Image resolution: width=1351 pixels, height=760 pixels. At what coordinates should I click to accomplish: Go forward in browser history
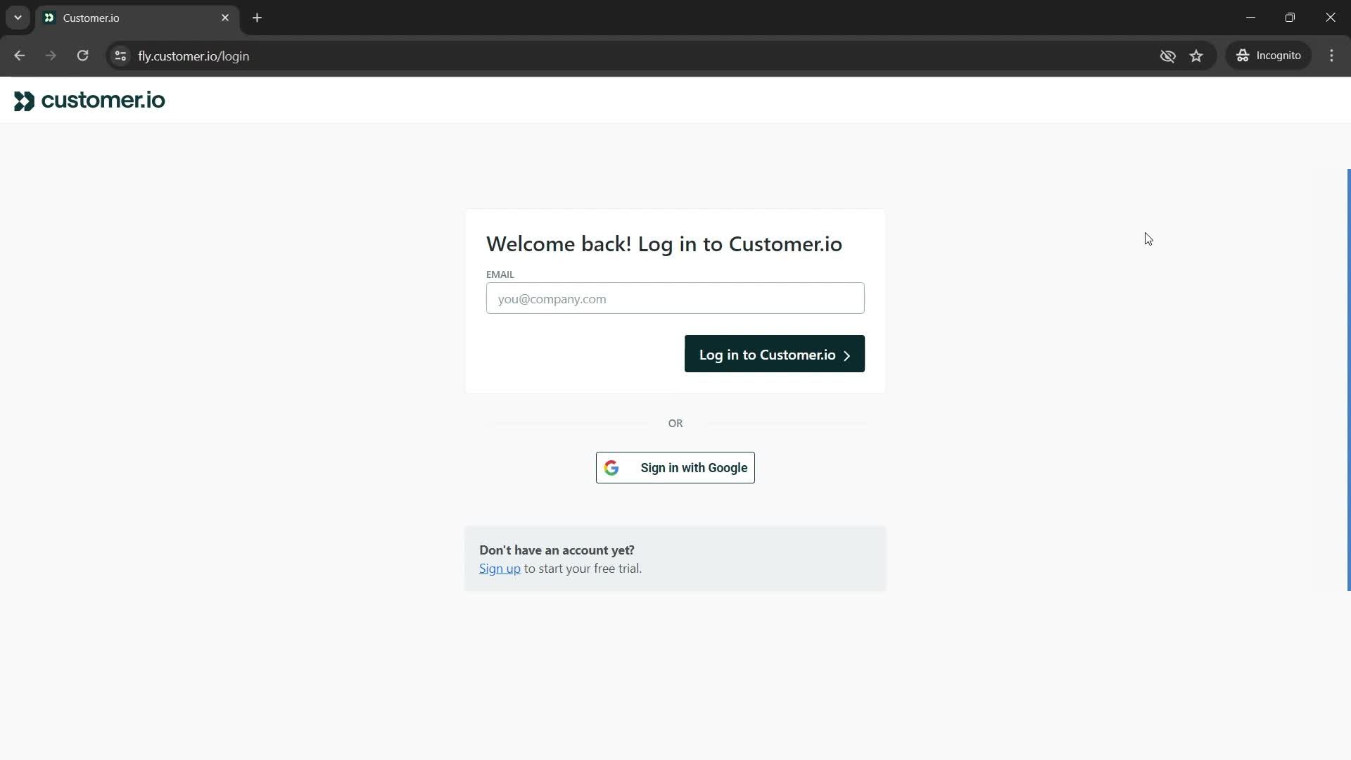click(51, 56)
